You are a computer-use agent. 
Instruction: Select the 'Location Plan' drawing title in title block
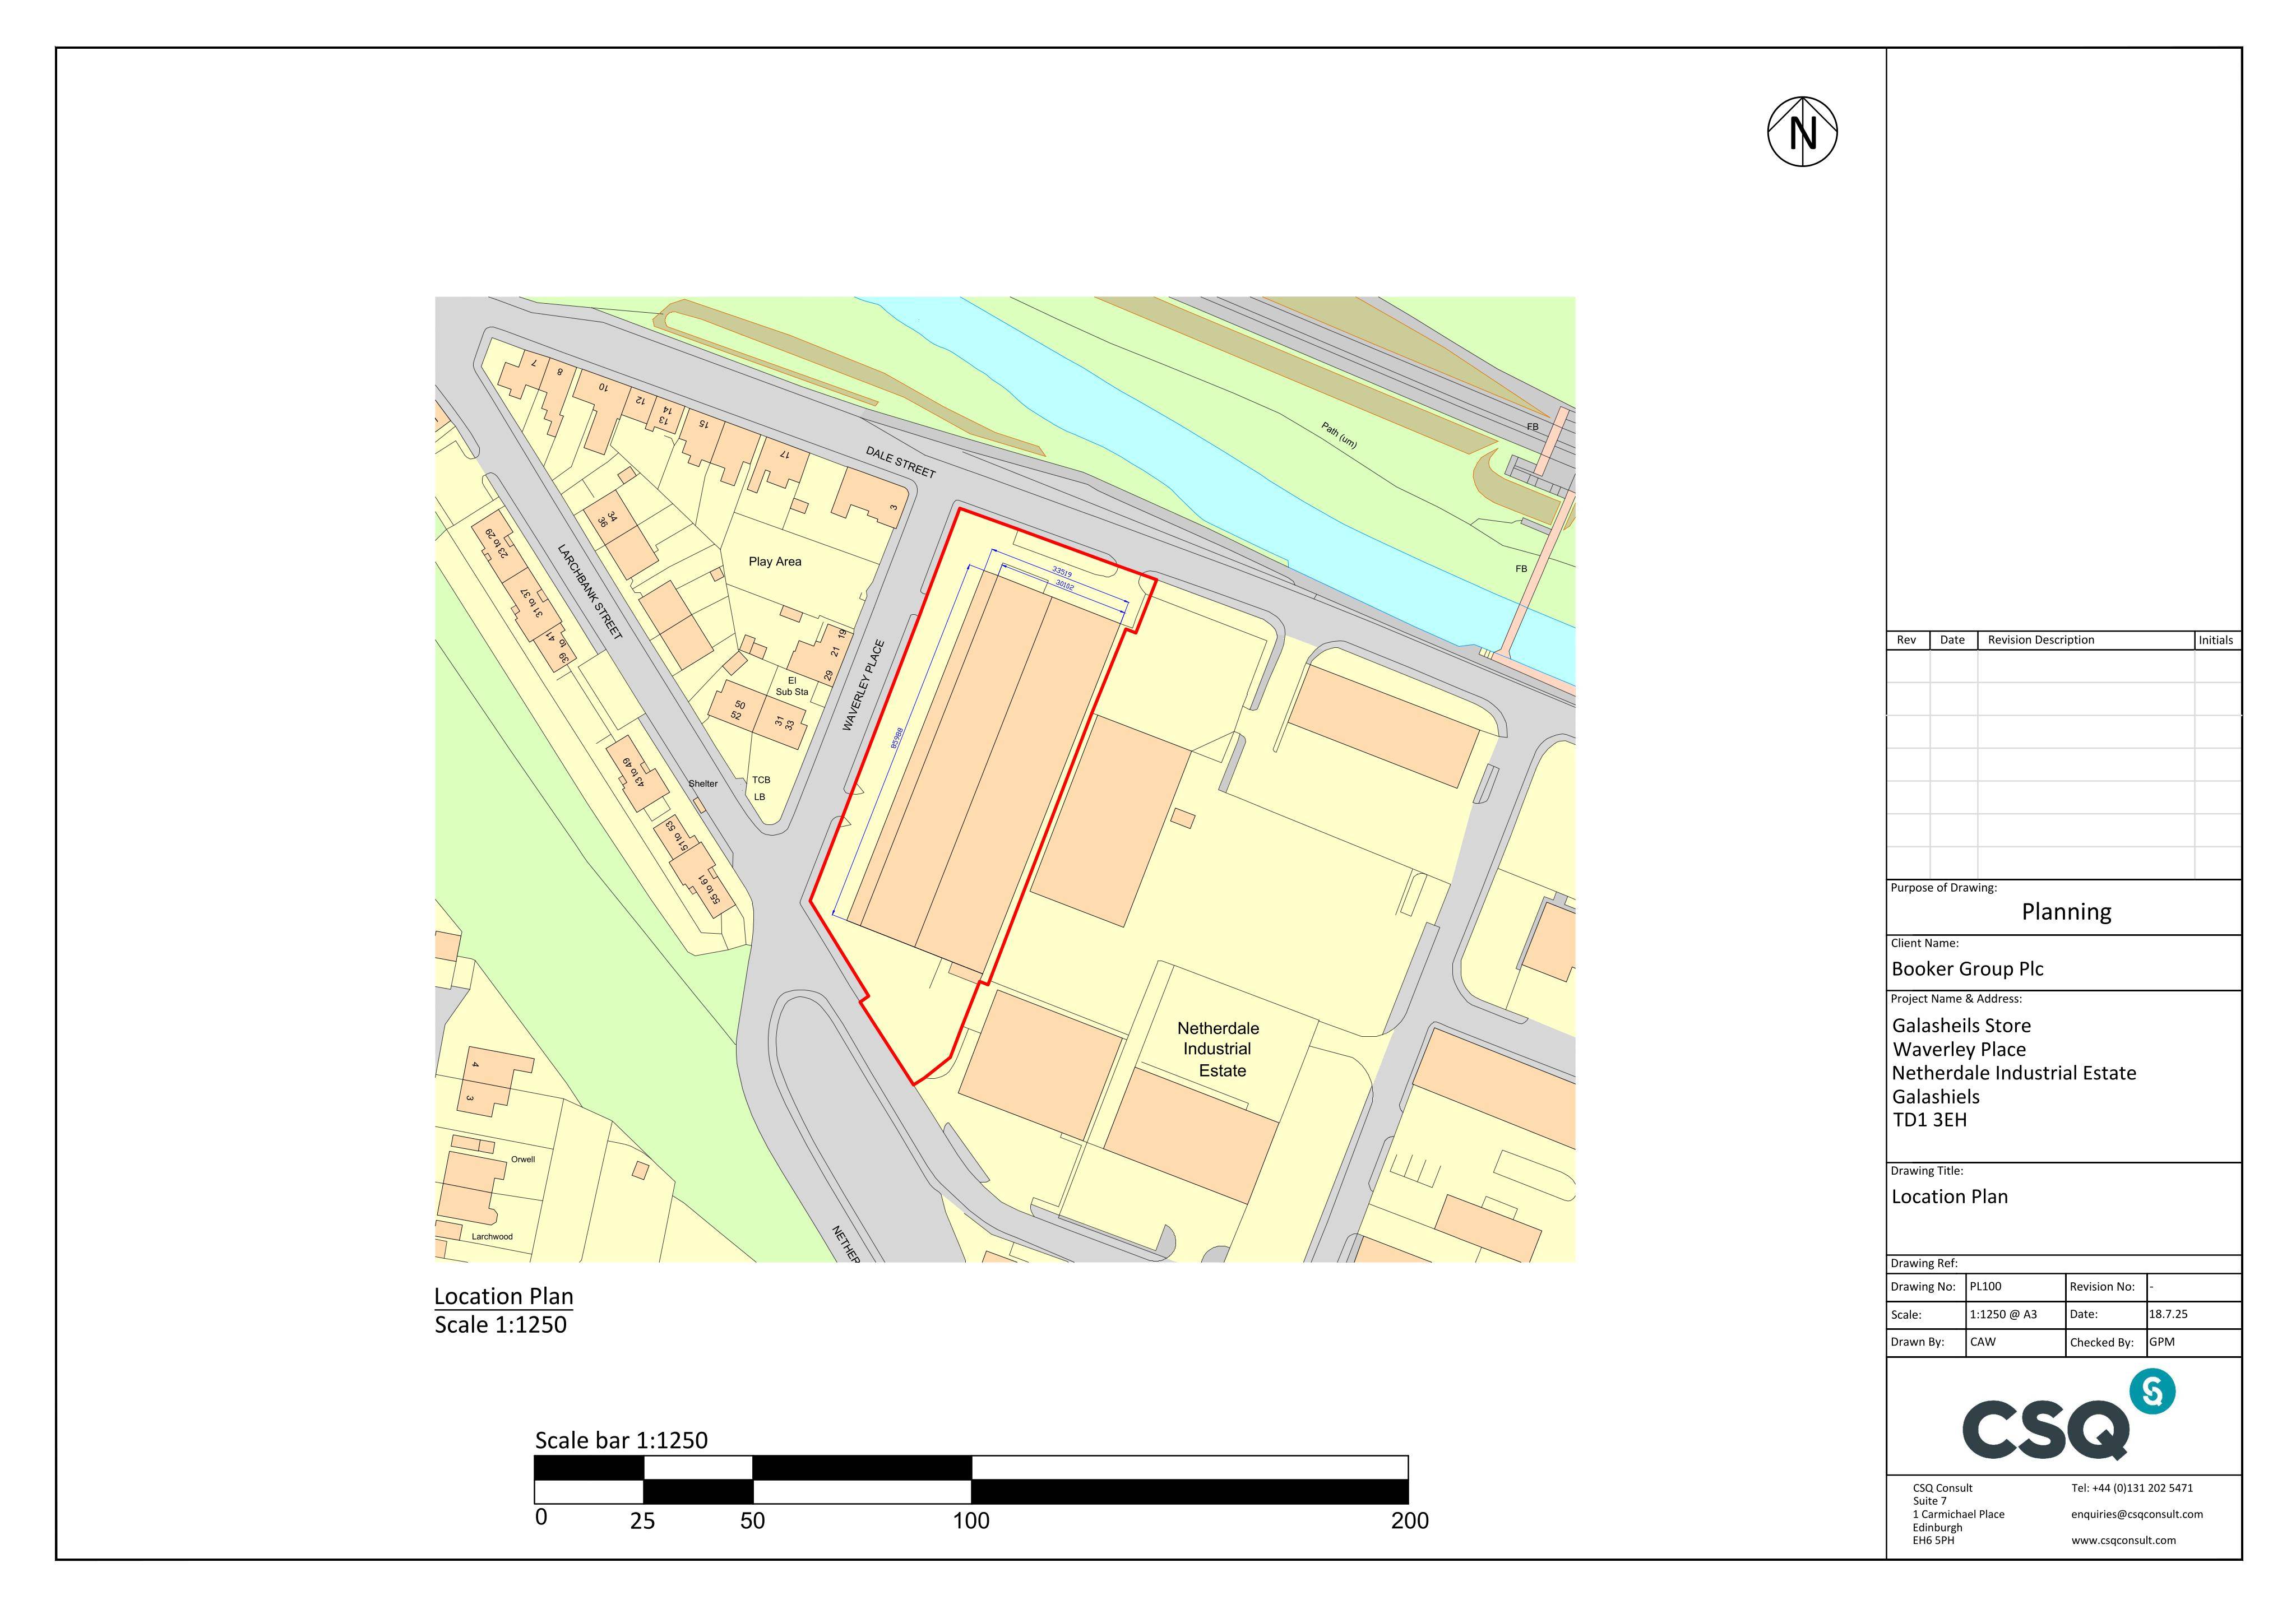pos(1949,1197)
